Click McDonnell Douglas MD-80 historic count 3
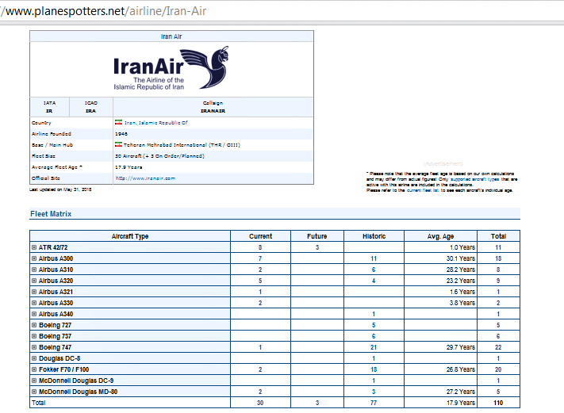This screenshot has width=564, height=413. point(374,392)
